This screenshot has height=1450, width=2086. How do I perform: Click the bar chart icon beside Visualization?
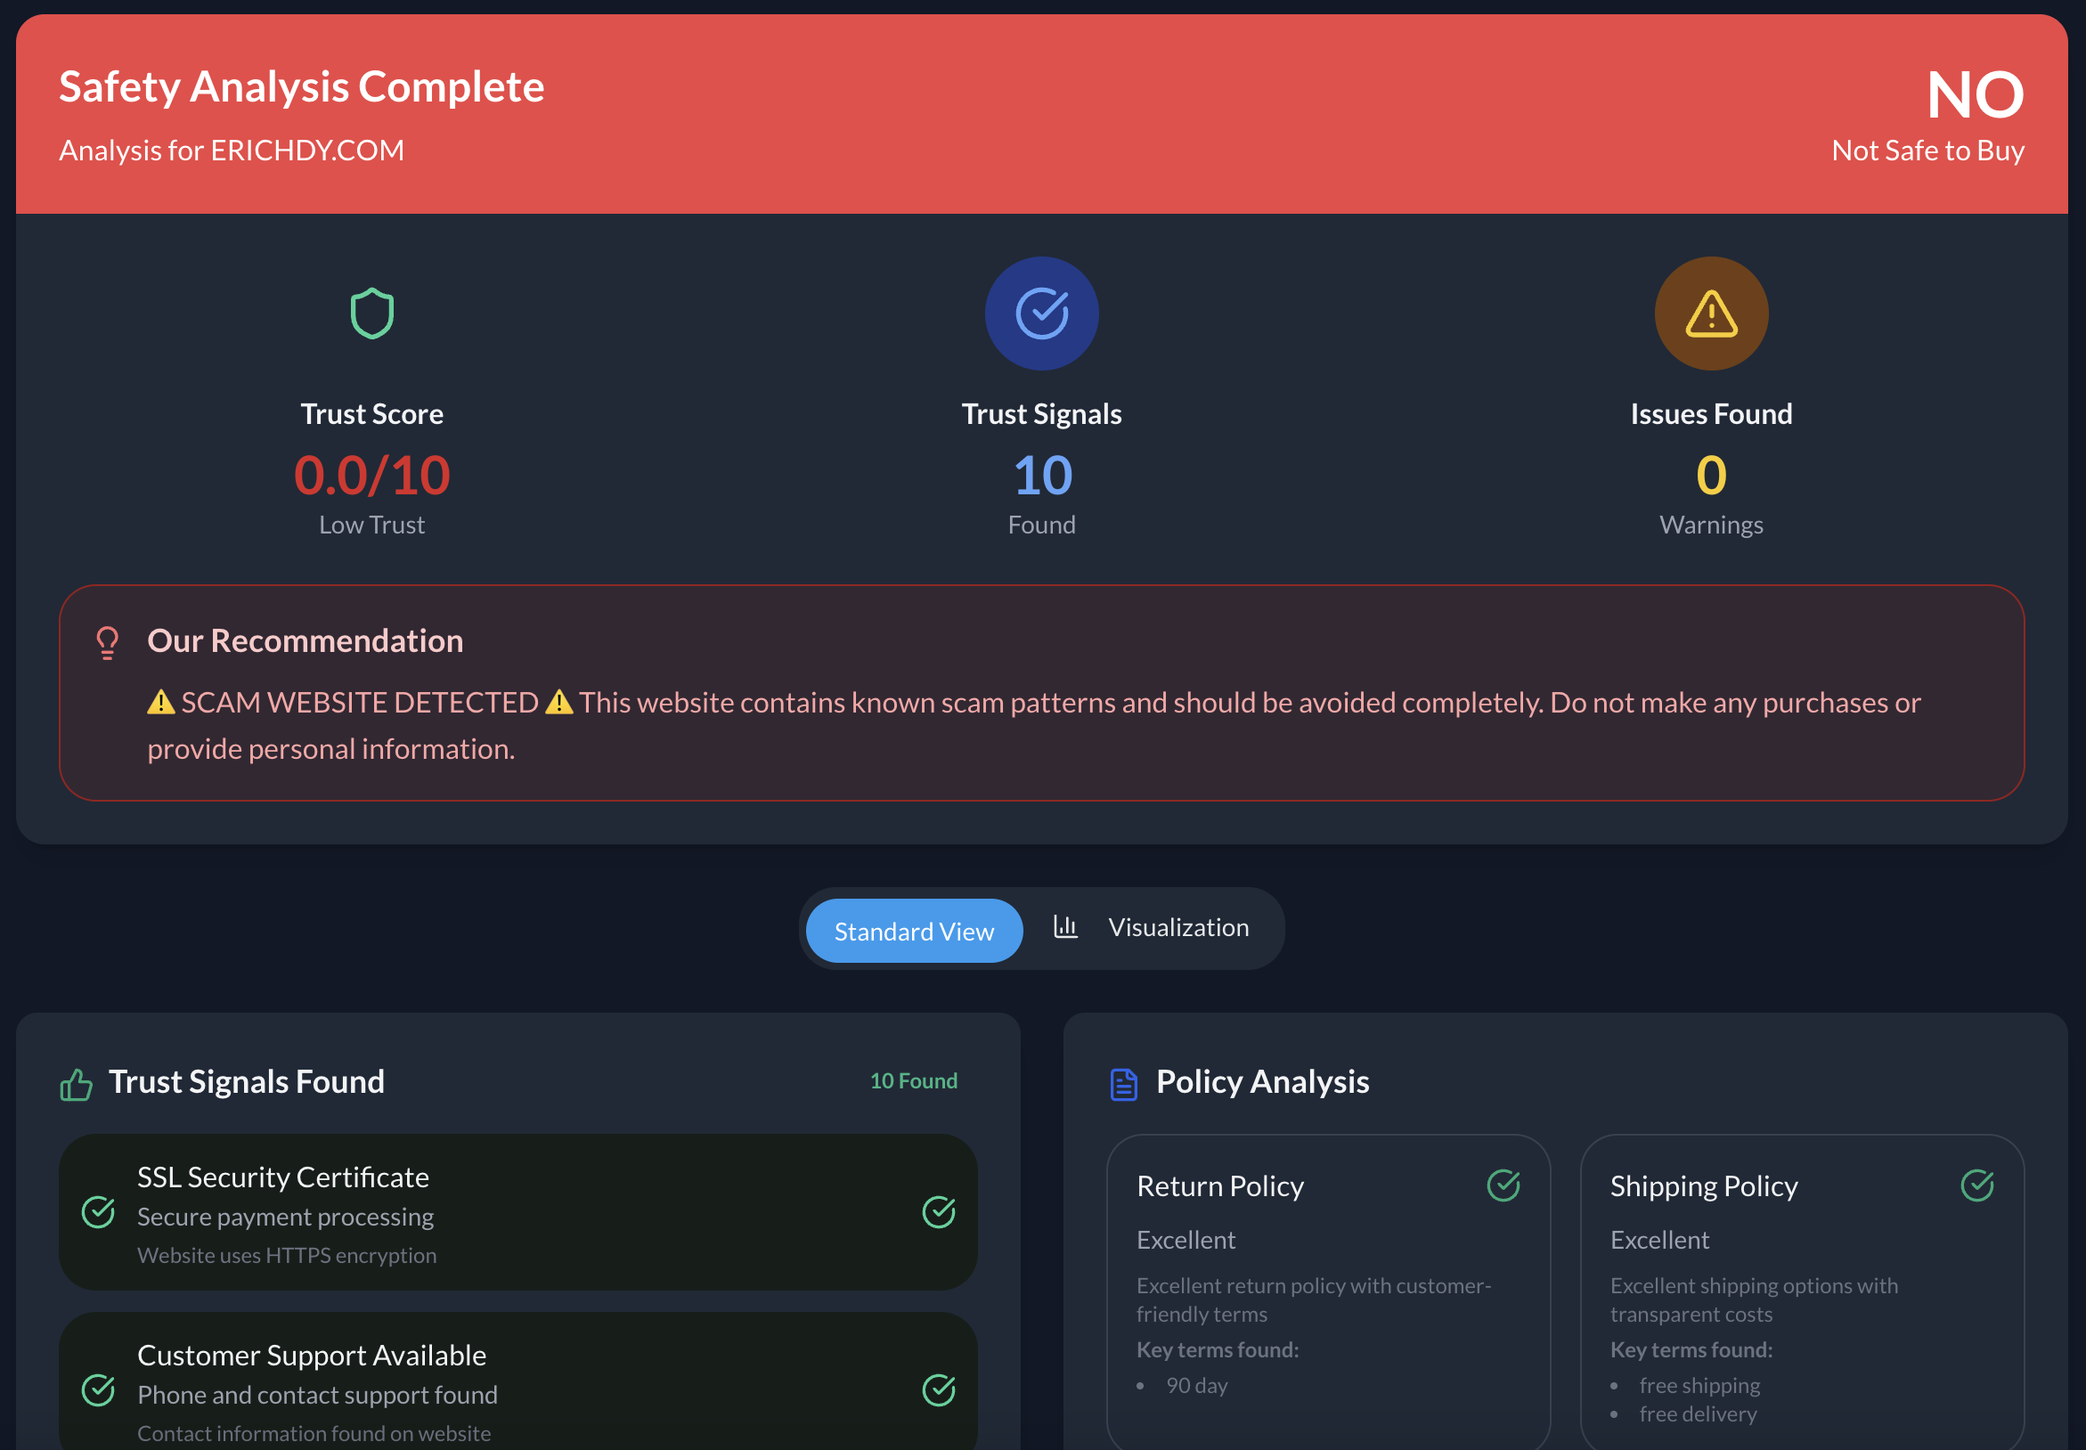pos(1064,926)
